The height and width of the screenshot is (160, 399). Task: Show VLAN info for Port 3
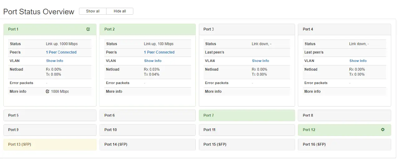[260, 61]
